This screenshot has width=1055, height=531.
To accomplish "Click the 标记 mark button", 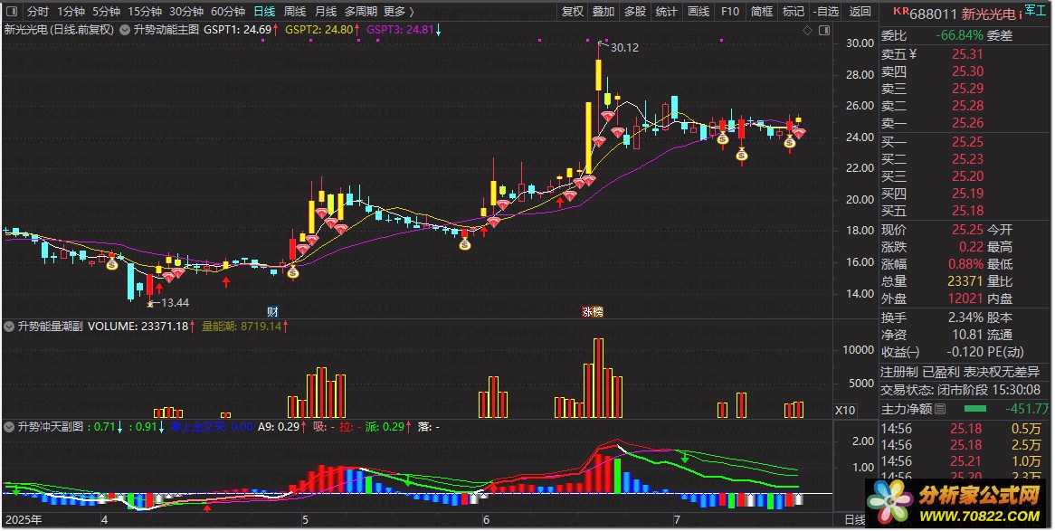I will tap(794, 12).
